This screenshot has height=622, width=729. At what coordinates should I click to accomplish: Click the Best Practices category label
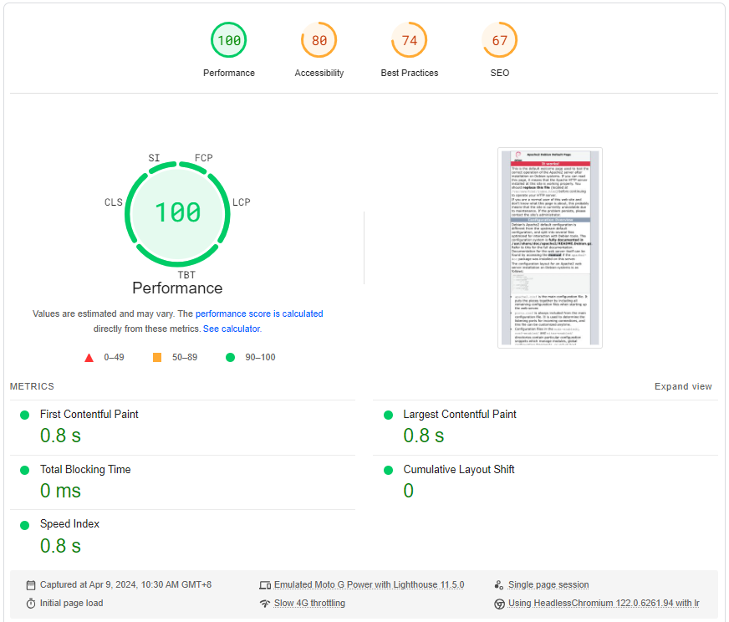[x=409, y=73]
